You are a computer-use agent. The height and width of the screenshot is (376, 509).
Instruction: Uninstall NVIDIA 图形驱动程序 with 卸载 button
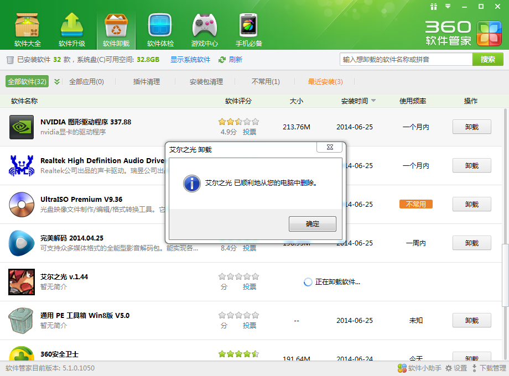(x=472, y=127)
